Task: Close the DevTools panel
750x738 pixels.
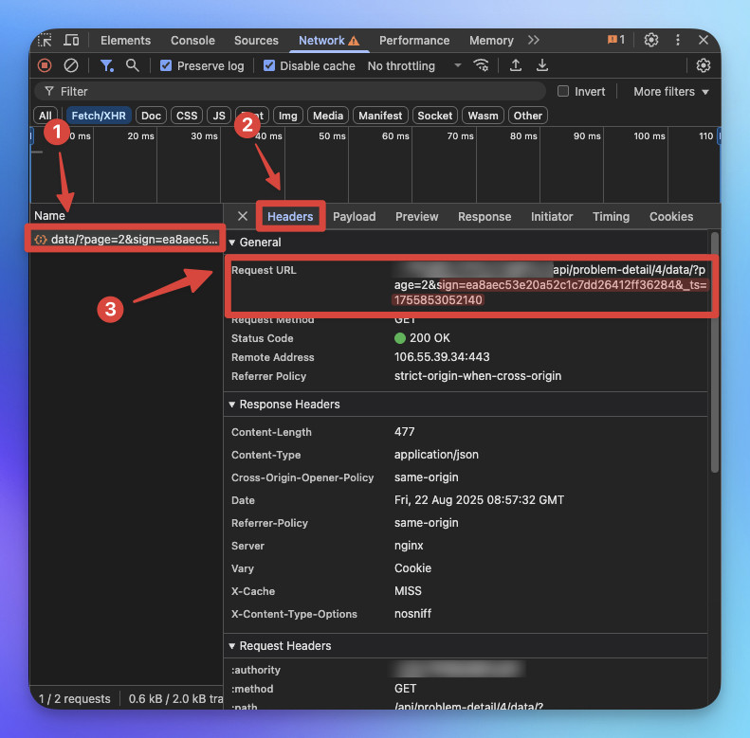Action: pyautogui.click(x=704, y=40)
